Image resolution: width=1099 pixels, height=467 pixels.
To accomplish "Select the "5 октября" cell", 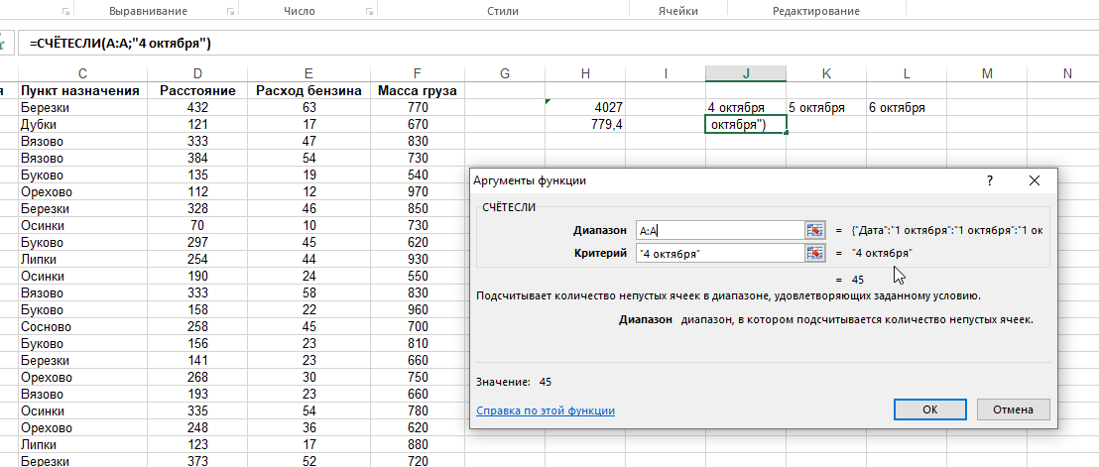I will tap(826, 108).
